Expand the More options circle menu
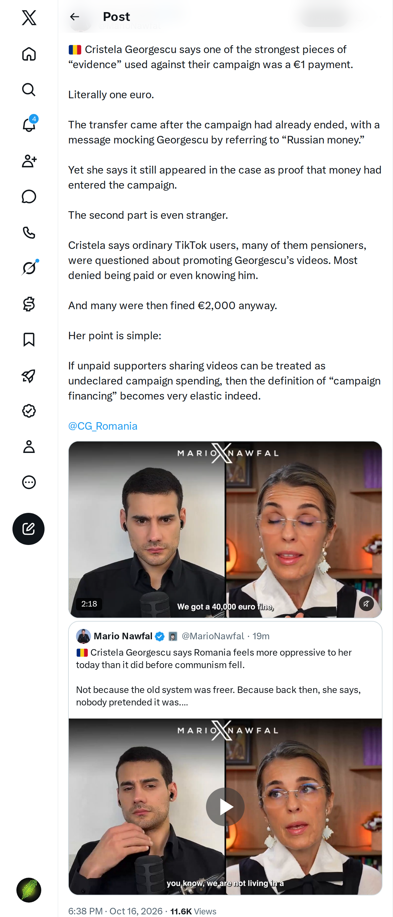This screenshot has height=917, width=393. click(x=29, y=482)
